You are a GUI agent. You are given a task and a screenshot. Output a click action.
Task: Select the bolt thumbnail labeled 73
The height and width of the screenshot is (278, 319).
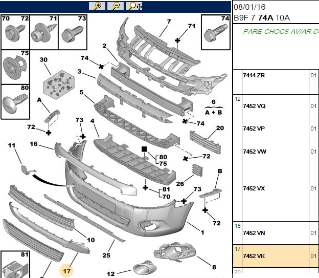(x=73, y=32)
